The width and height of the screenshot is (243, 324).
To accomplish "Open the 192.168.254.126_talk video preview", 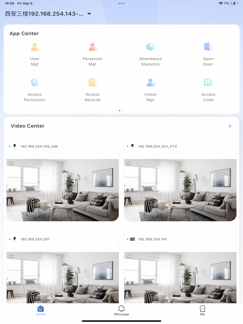I will [x=62, y=190].
